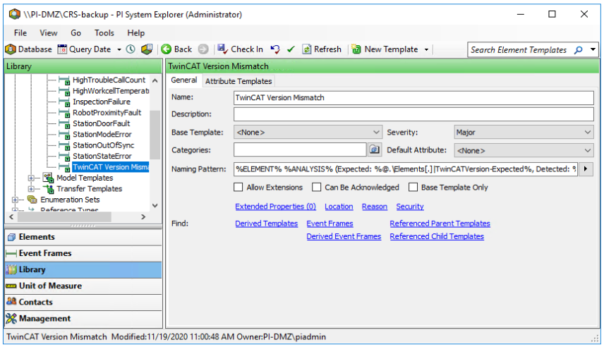Toggle the Allow Extensions checkbox
The image size is (604, 347).
(x=238, y=187)
